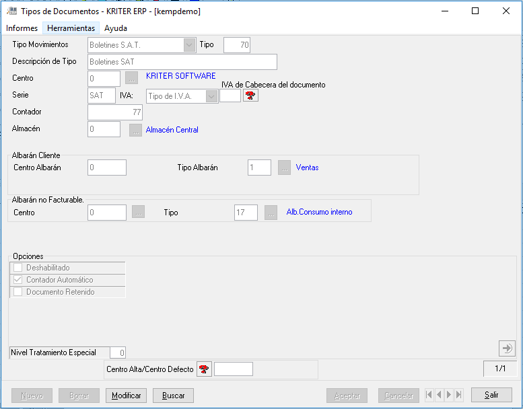Click the Buscar button
Screen dimensions: 523x409
point(173,396)
